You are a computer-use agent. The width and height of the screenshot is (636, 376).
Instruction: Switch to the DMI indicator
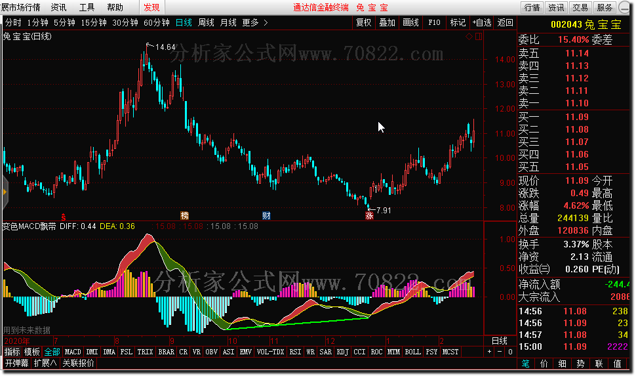point(92,352)
